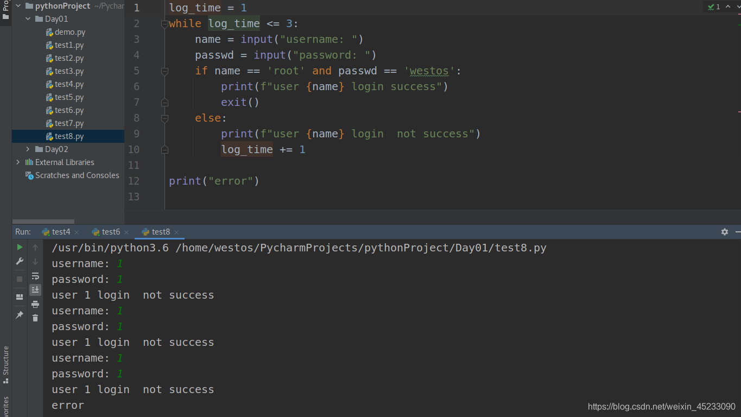Open the Favorites tool window tab
741x417 pixels.
pos(6,406)
